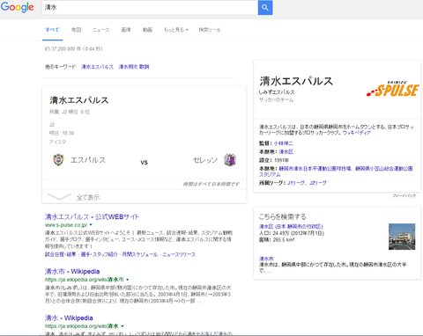Click the 清水区 hometown link
The height and width of the screenshot is (336, 423).
(x=286, y=151)
